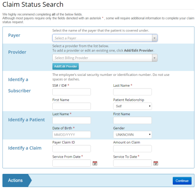The height and width of the screenshot is (190, 196).
Task: Open the Patient Relationship dropdown
Action: (132, 106)
